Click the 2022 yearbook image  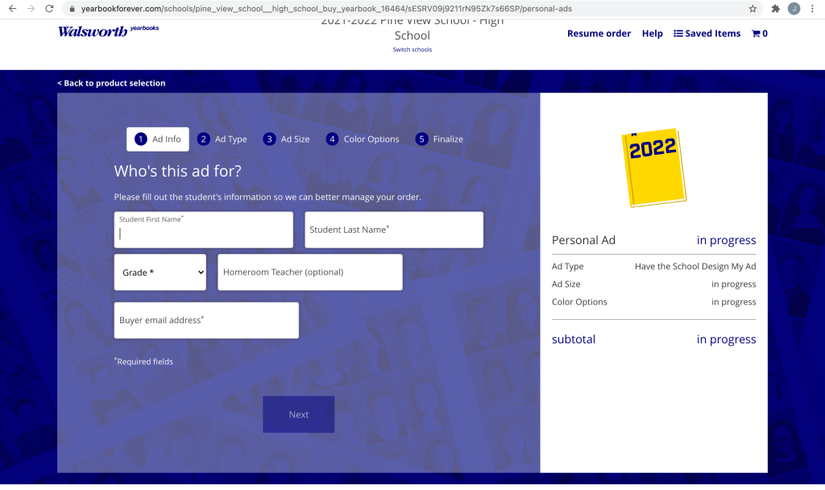coord(653,168)
